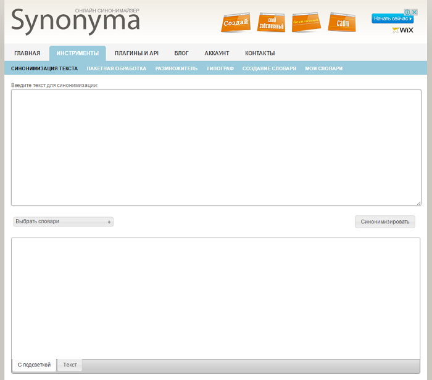The height and width of the screenshot is (380, 432).
Task: Click the WIX logo in ad
Action: (x=402, y=30)
